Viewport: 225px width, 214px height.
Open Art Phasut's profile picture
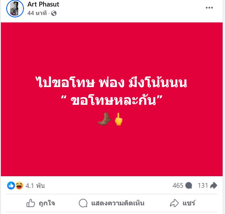tap(15, 9)
